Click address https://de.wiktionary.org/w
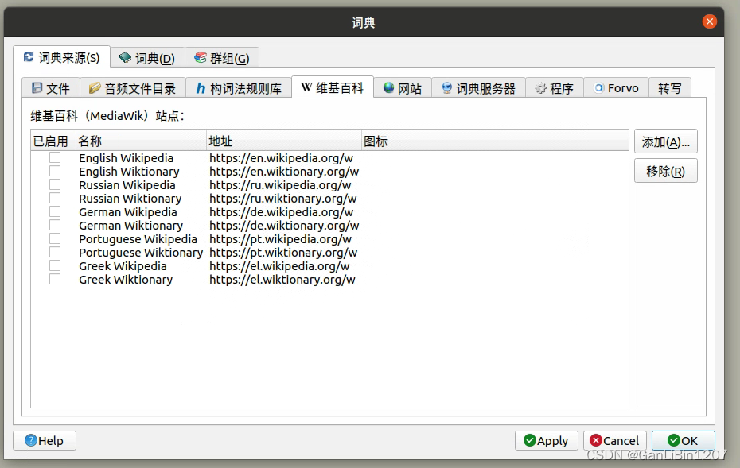Viewport: 740px width, 468px height. (284, 226)
